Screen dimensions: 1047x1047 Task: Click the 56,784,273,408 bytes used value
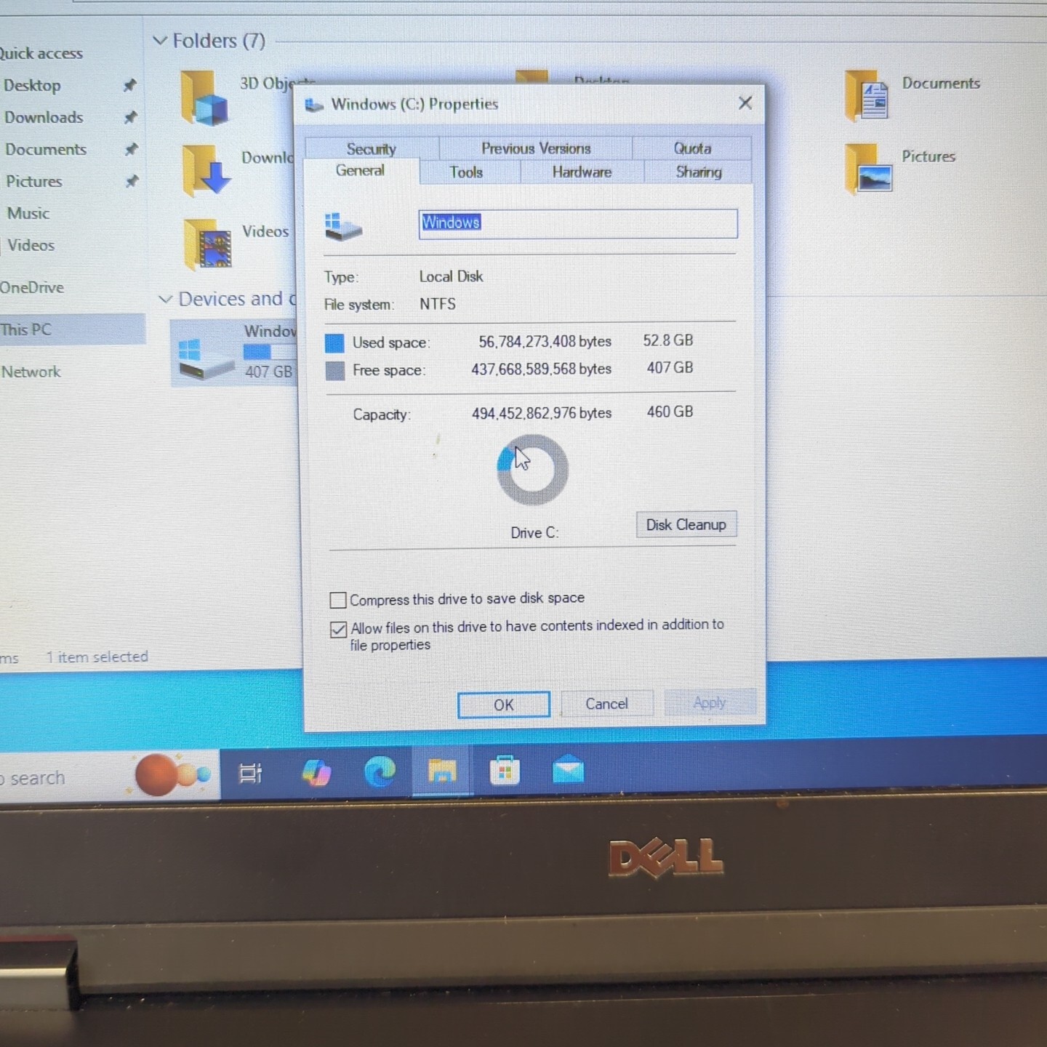545,341
